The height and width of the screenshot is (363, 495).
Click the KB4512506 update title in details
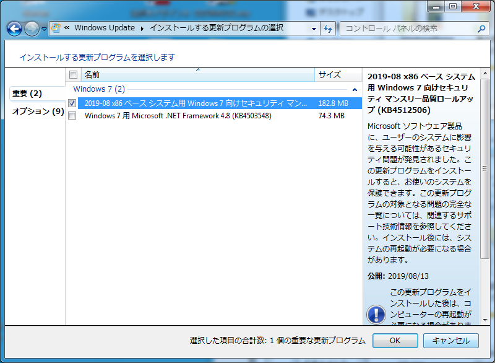click(x=421, y=94)
